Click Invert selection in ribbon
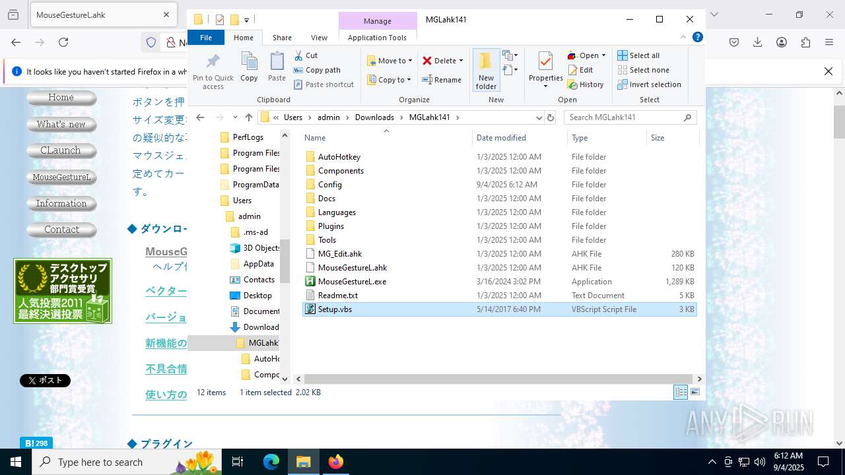Screen dimensions: 845x475 tap(649, 84)
